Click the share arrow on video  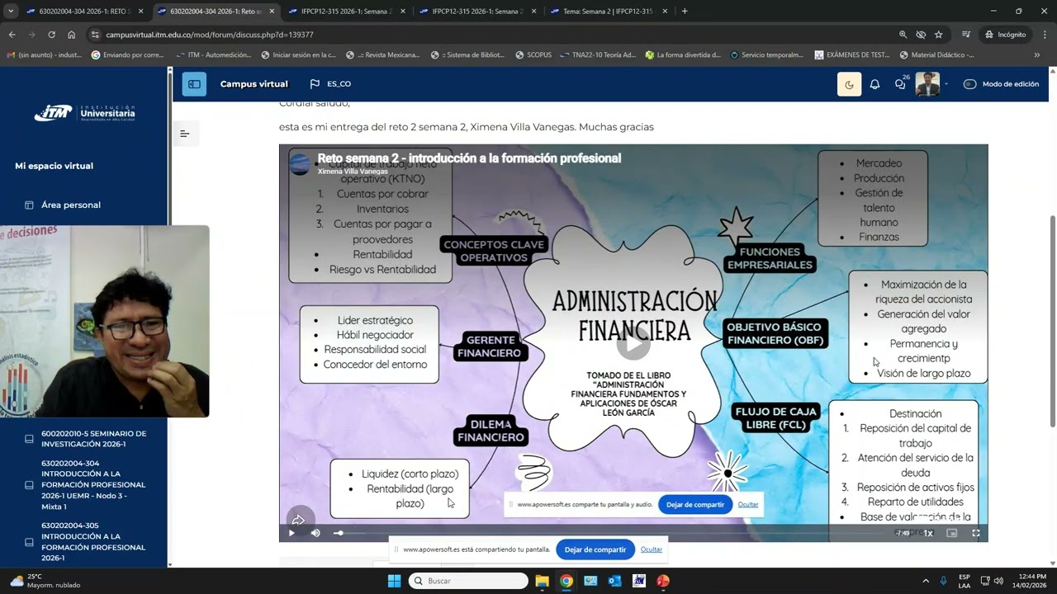point(299,520)
